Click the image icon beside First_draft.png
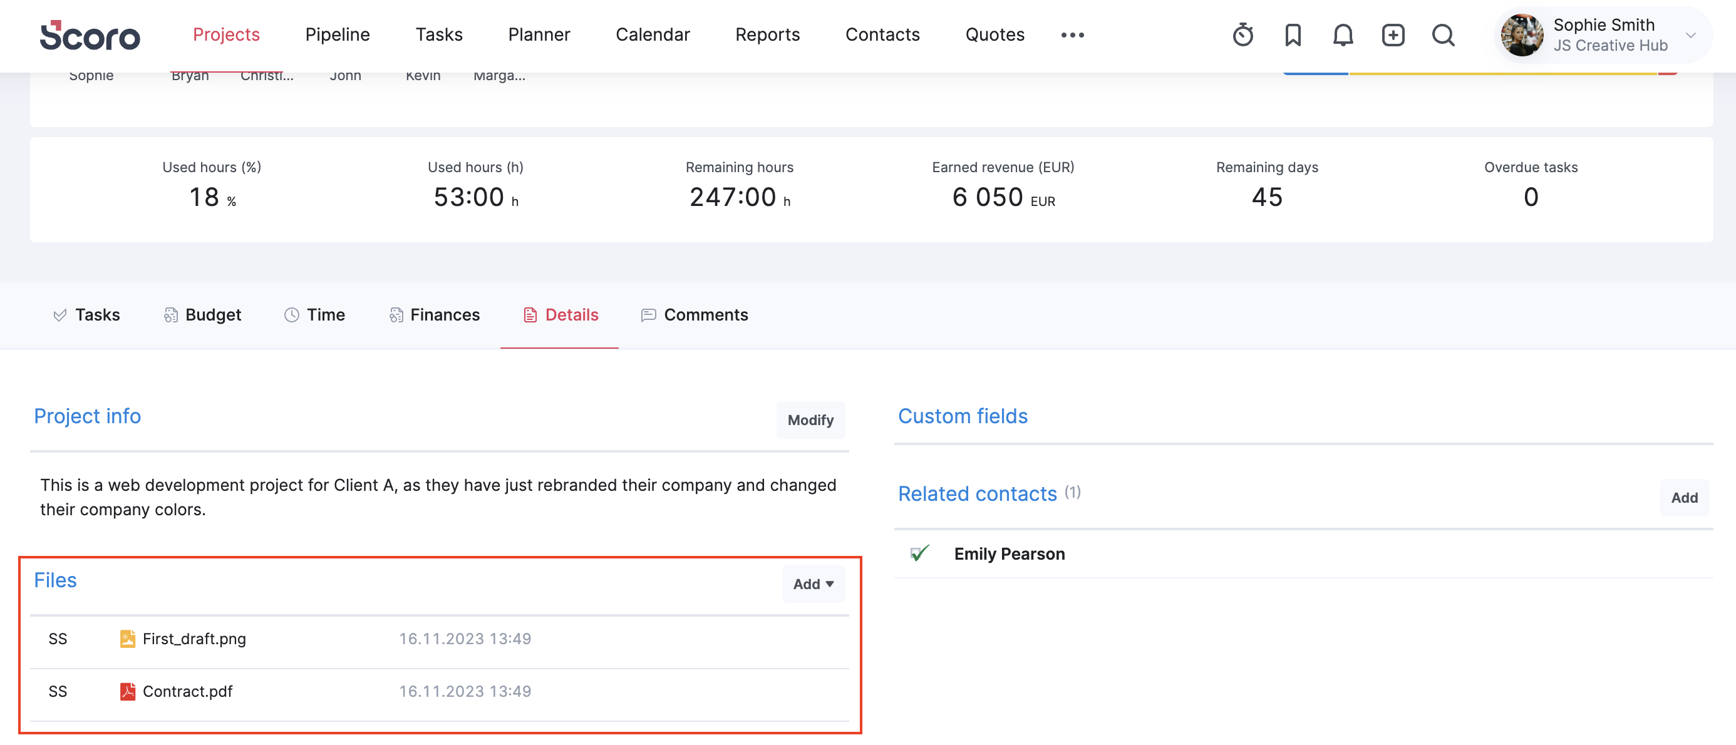Image resolution: width=1736 pixels, height=745 pixels. 127,639
